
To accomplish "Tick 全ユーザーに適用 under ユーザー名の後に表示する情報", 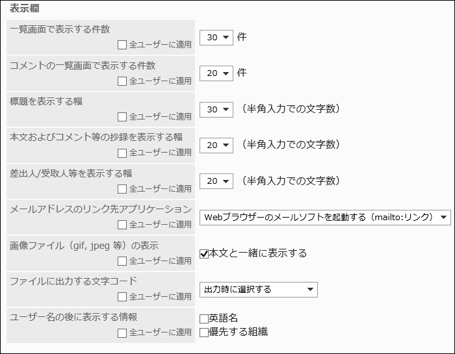I will pos(122,333).
